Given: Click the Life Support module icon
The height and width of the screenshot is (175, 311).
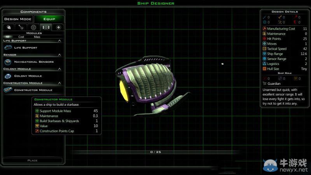Looking at the screenshot, I should (x=8, y=47).
